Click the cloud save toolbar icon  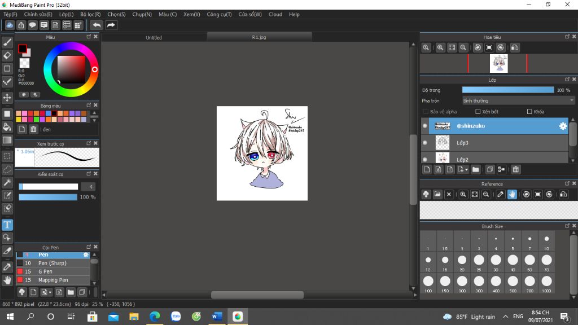tap(10, 25)
